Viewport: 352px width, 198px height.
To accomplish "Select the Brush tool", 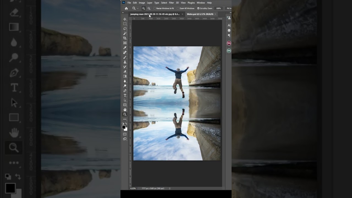I will 125,57.
